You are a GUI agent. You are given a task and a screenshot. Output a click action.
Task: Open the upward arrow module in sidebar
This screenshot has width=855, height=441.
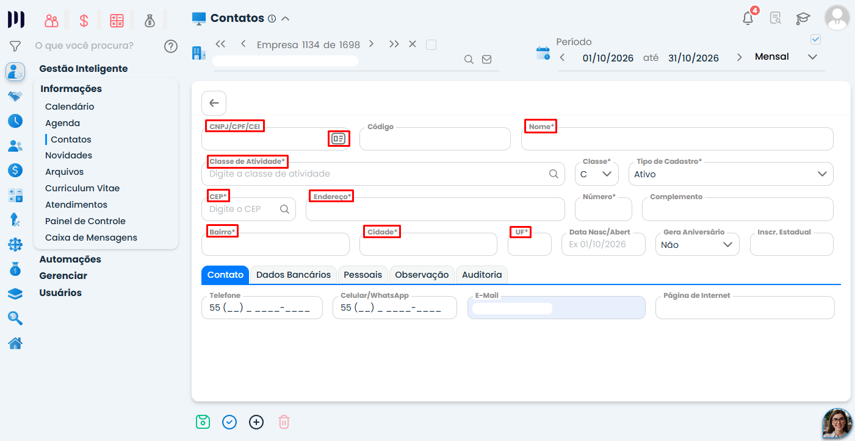click(x=15, y=220)
